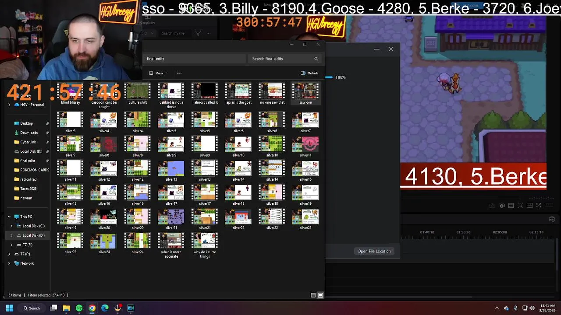Collapse the This PC tree node
The height and width of the screenshot is (315, 561).
coord(9,217)
